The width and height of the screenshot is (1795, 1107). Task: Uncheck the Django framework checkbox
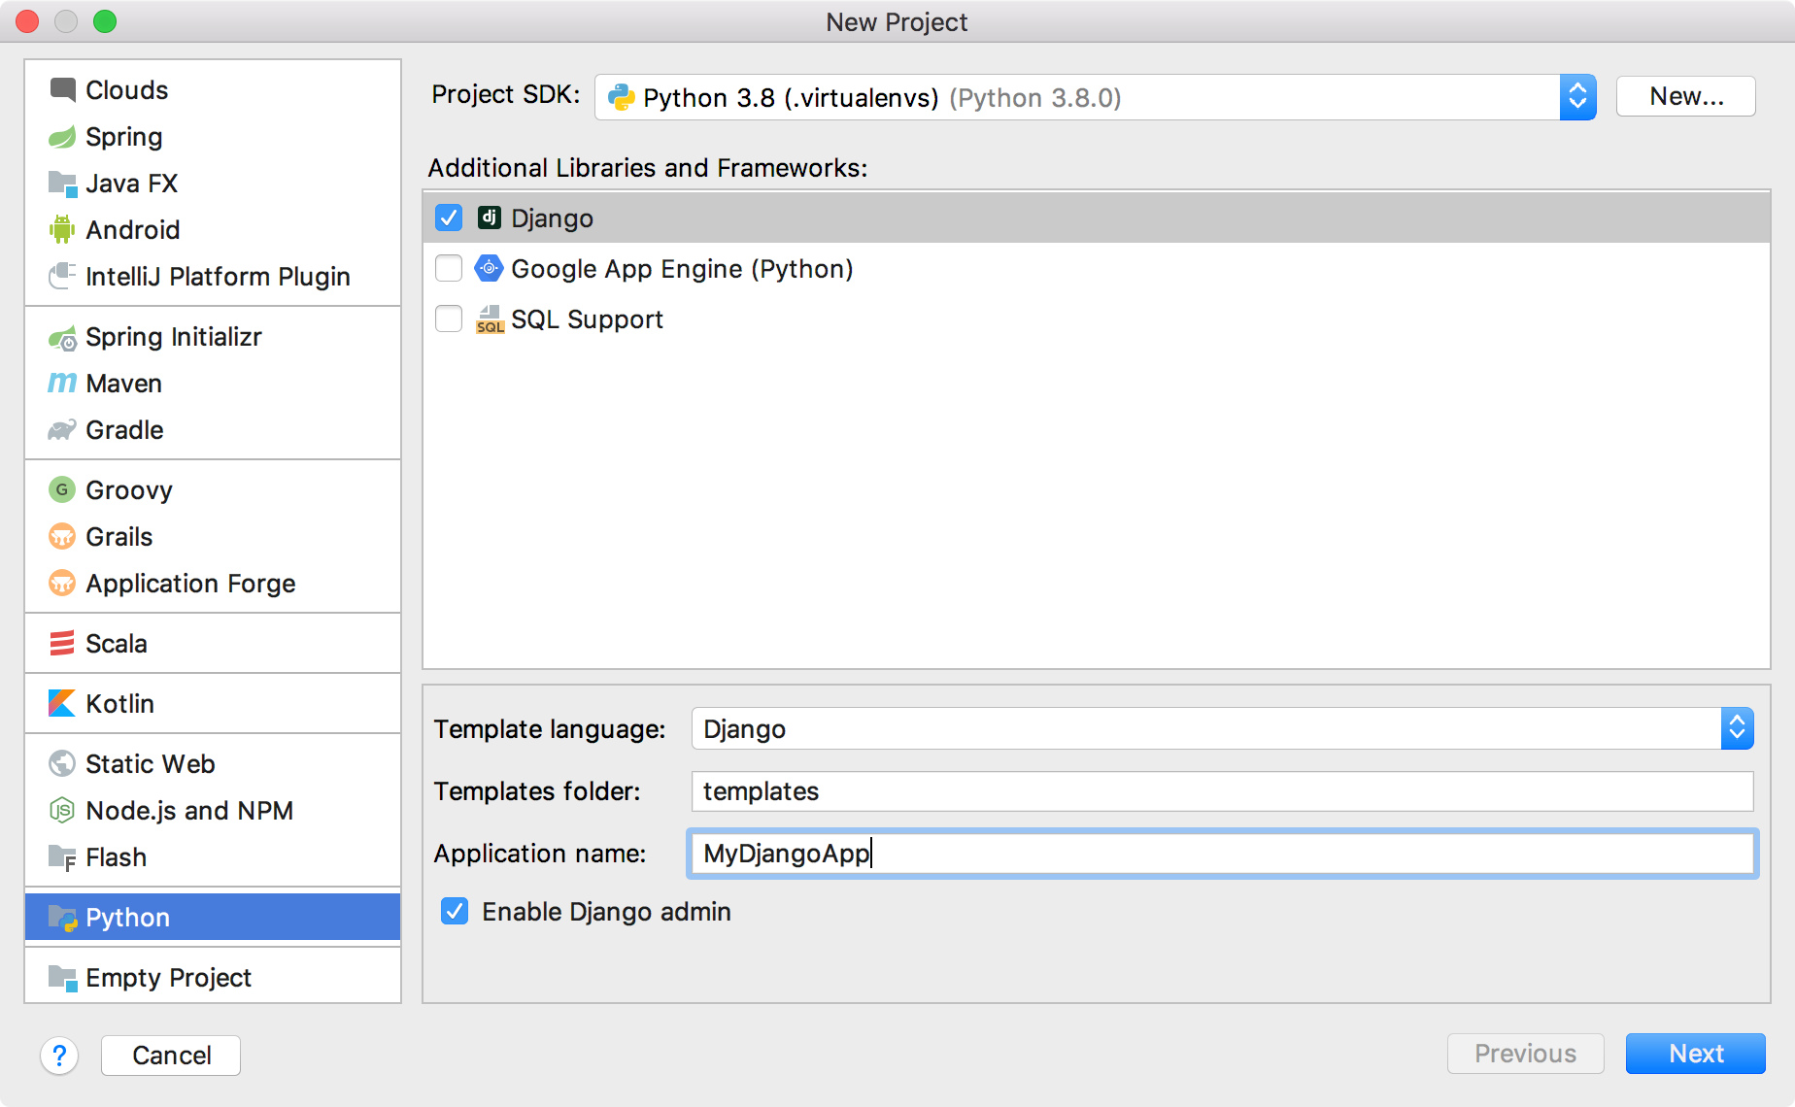[x=448, y=218]
